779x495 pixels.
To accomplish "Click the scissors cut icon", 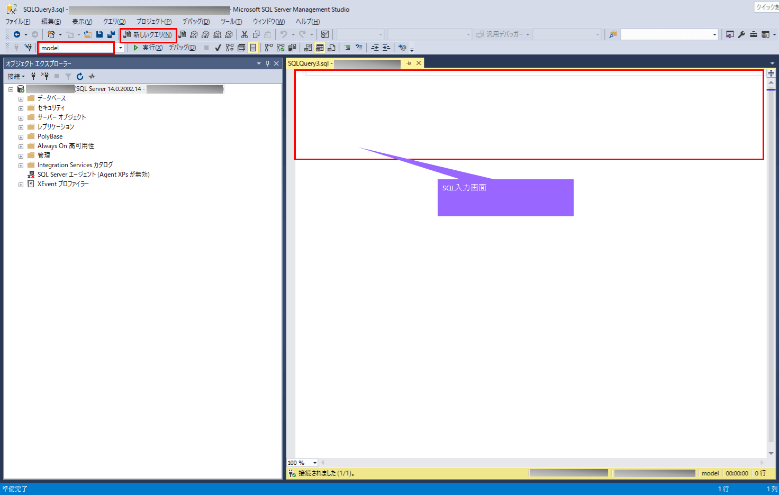I will pyautogui.click(x=244, y=34).
